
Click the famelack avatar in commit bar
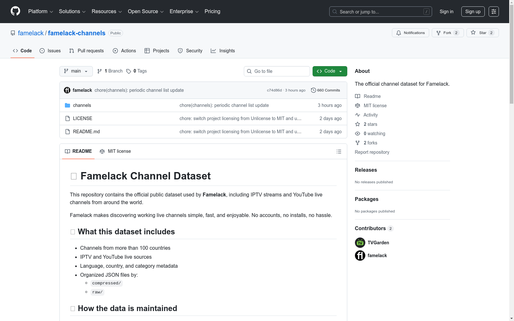click(67, 90)
